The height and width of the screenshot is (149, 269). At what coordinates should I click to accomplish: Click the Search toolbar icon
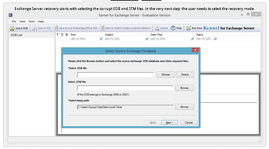point(157,28)
